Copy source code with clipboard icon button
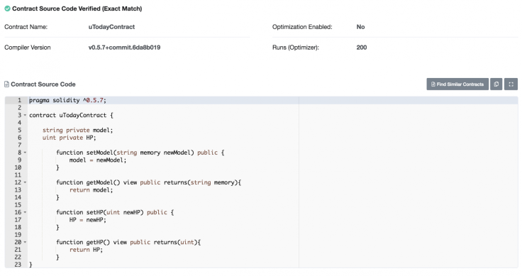Screen dimensions: 522x276 (x=496, y=84)
